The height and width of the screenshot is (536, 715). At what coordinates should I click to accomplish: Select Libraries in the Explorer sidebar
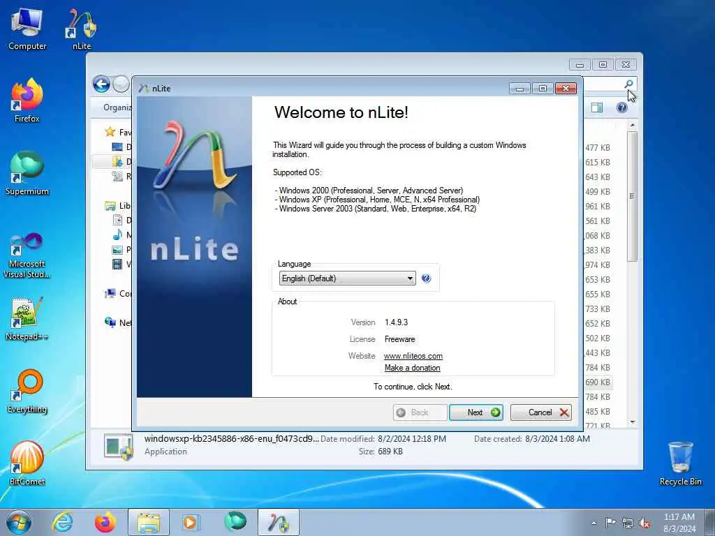(x=117, y=206)
